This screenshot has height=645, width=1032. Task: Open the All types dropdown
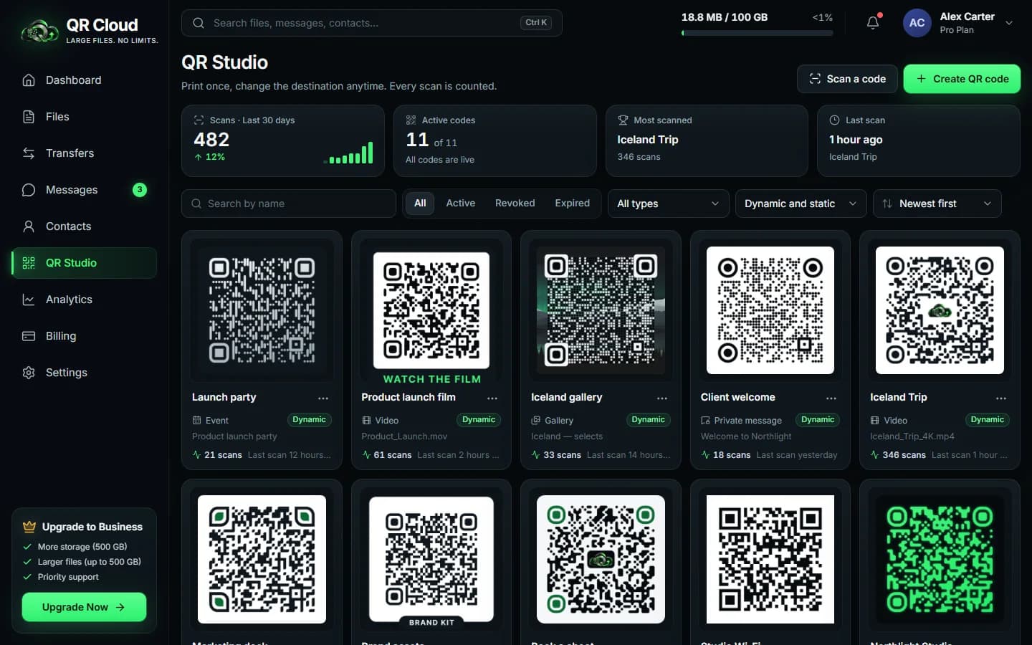pos(668,204)
